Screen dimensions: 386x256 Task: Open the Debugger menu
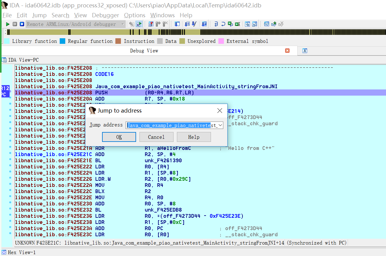click(105, 15)
